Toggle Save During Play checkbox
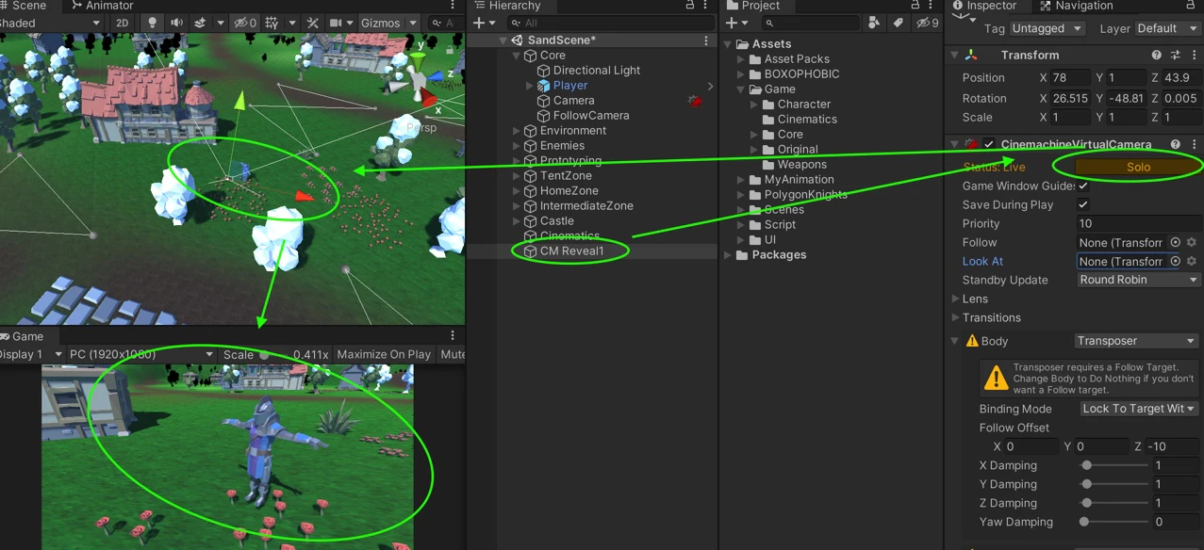Image resolution: width=1204 pixels, height=550 pixels. (x=1083, y=204)
